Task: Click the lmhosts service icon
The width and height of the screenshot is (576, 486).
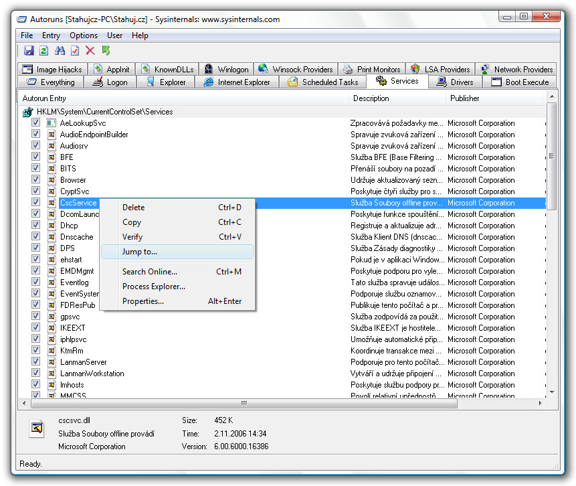Action: click(52, 385)
